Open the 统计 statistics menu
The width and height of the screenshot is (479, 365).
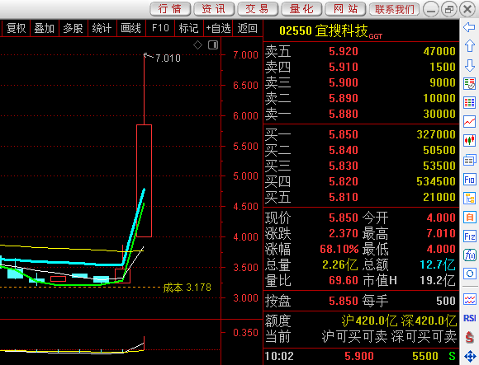[102, 28]
